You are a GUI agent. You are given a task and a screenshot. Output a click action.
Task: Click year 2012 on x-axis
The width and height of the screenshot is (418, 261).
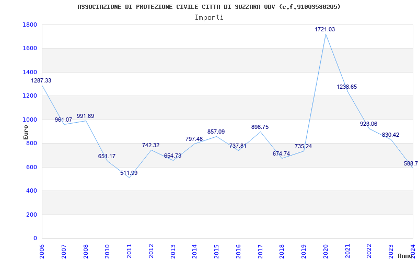point(151,252)
